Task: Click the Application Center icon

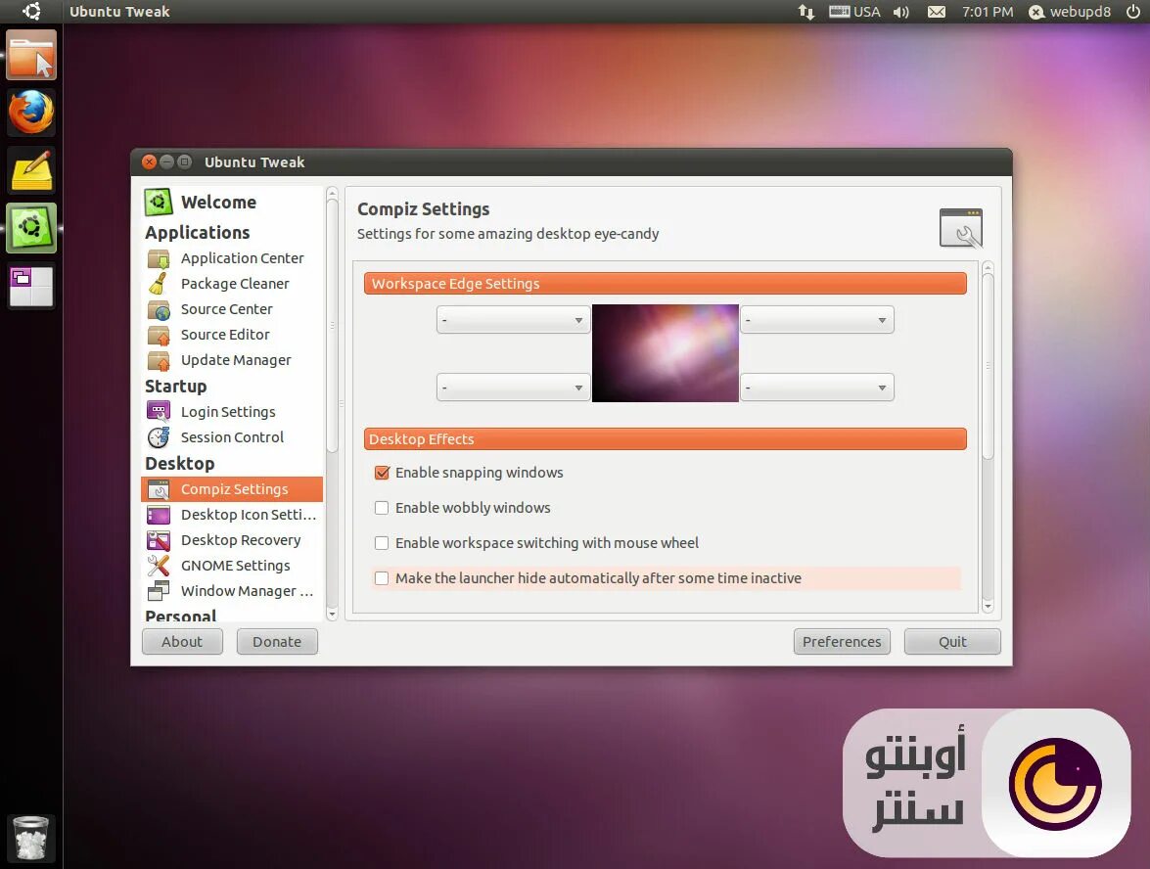Action: click(159, 258)
